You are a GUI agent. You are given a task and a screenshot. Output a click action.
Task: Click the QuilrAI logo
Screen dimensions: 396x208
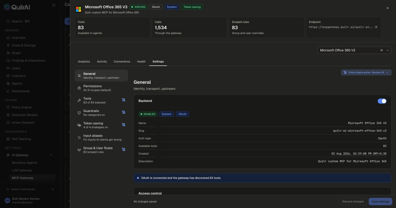click(x=17, y=7)
